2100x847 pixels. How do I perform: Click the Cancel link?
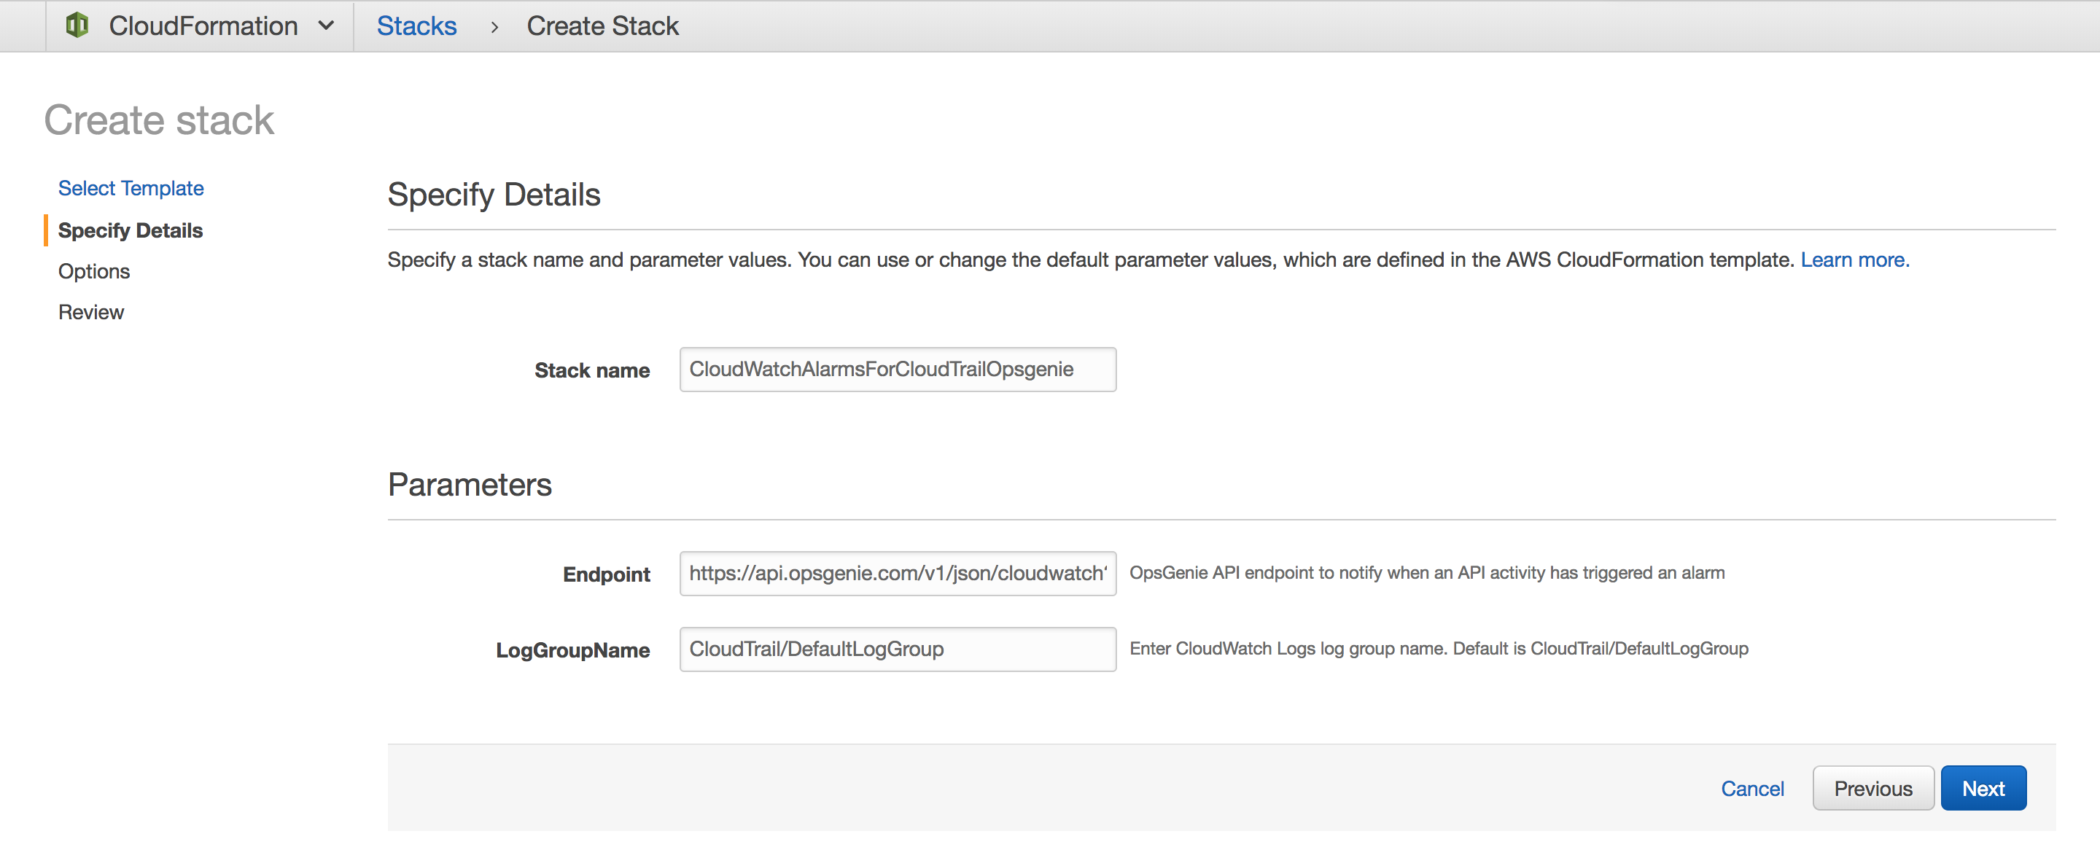click(1753, 788)
